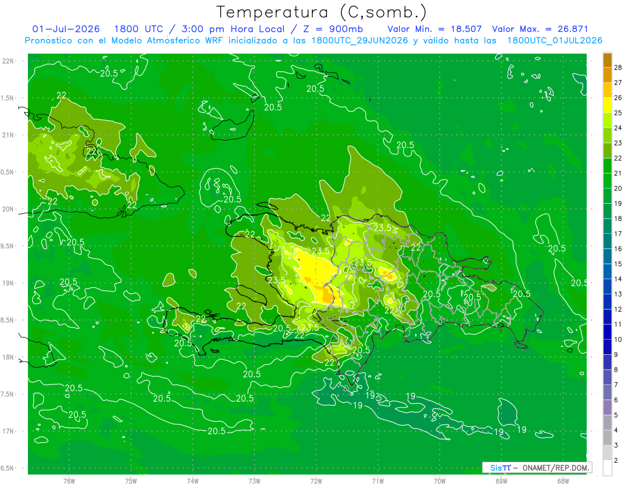632x488 pixels.
Task: Click the '18N' latitude axis label
Action: [x=8, y=357]
